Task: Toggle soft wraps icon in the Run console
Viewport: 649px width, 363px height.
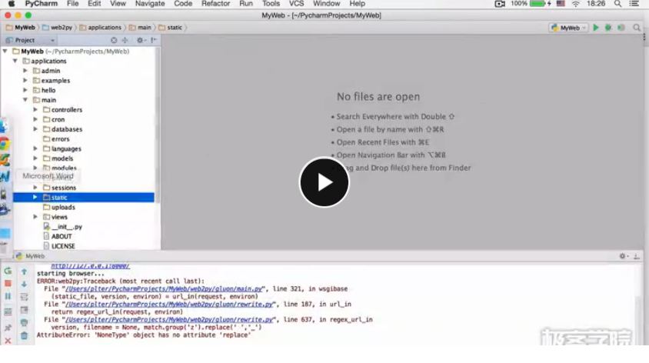Action: pos(24,297)
